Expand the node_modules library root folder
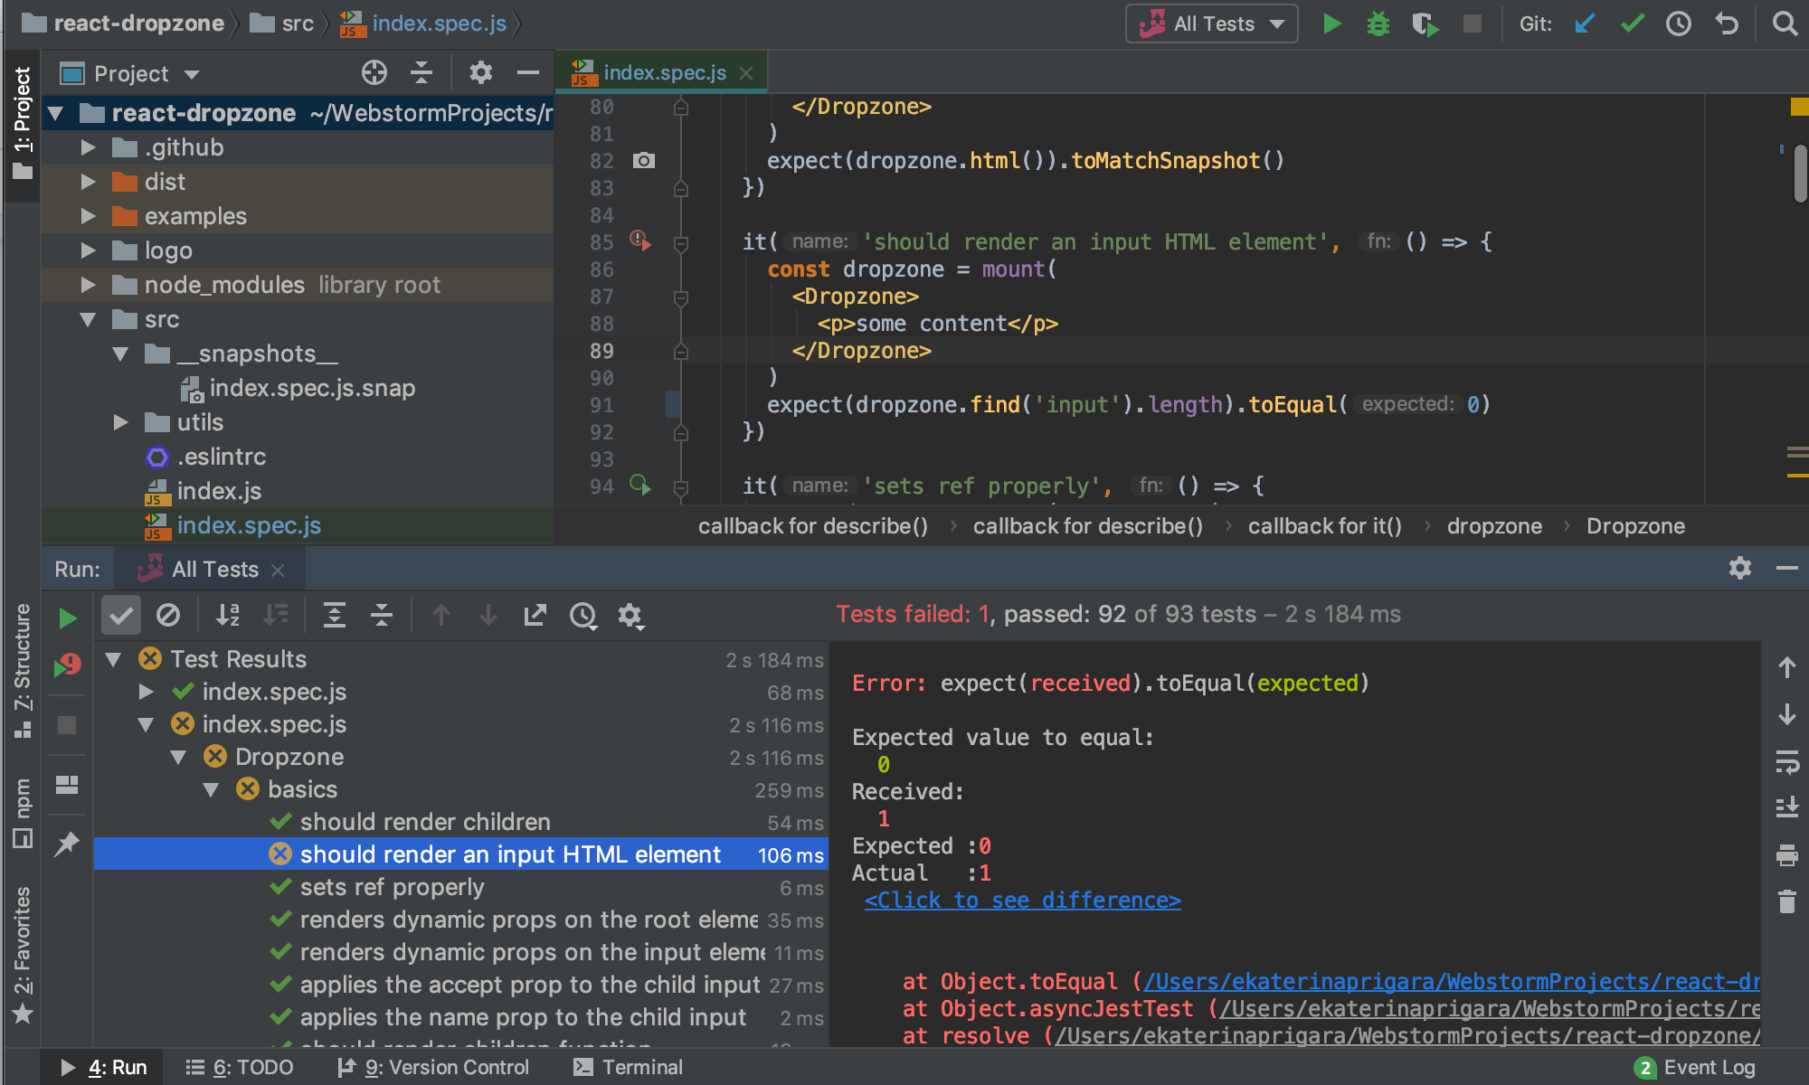Screen dimensions: 1809x1085 (88, 285)
